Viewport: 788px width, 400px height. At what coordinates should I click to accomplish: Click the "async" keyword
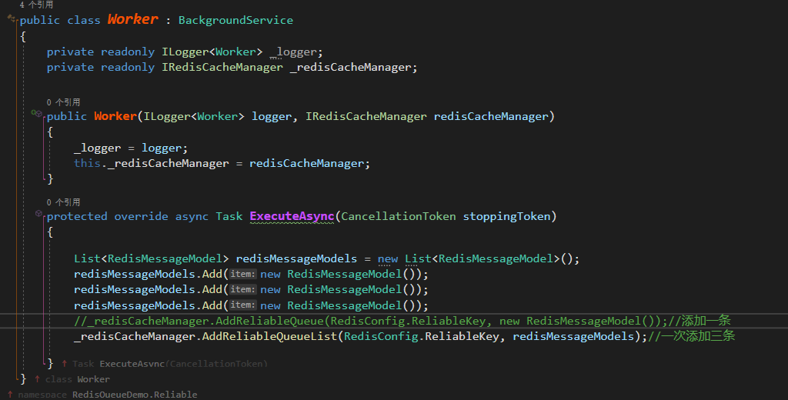point(192,217)
